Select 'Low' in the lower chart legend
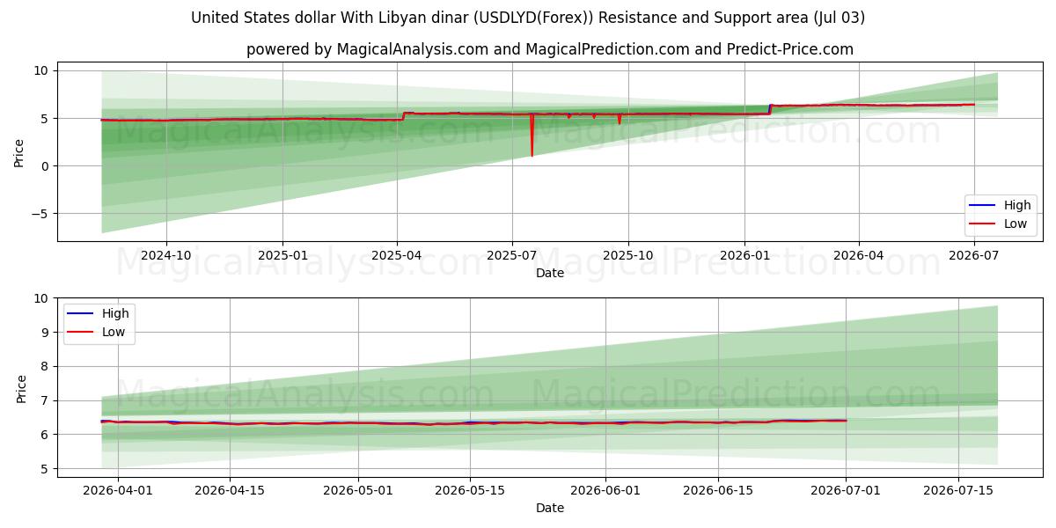Image resolution: width=1056 pixels, height=528 pixels. (114, 332)
